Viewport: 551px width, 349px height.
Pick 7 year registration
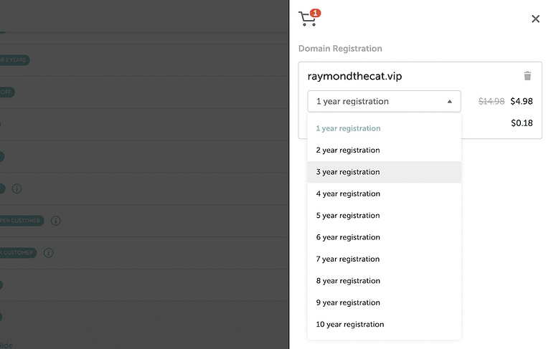tap(348, 259)
